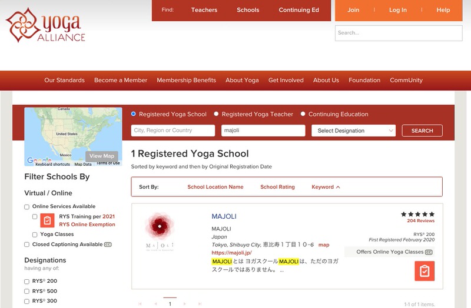Sort results by Keyword
Screen dimensions: 471x308
point(326,187)
